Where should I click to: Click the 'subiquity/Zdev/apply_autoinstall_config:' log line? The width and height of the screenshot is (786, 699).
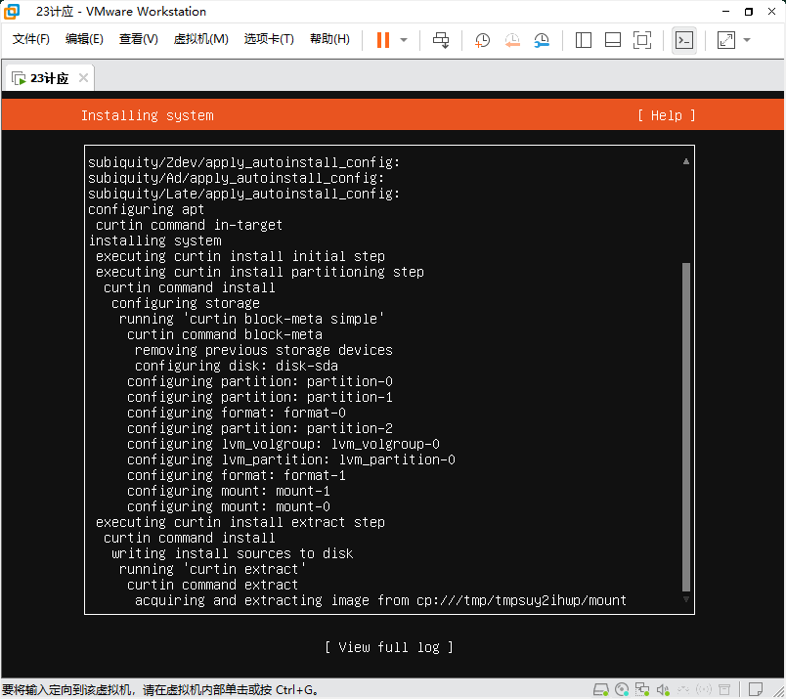[x=243, y=162]
